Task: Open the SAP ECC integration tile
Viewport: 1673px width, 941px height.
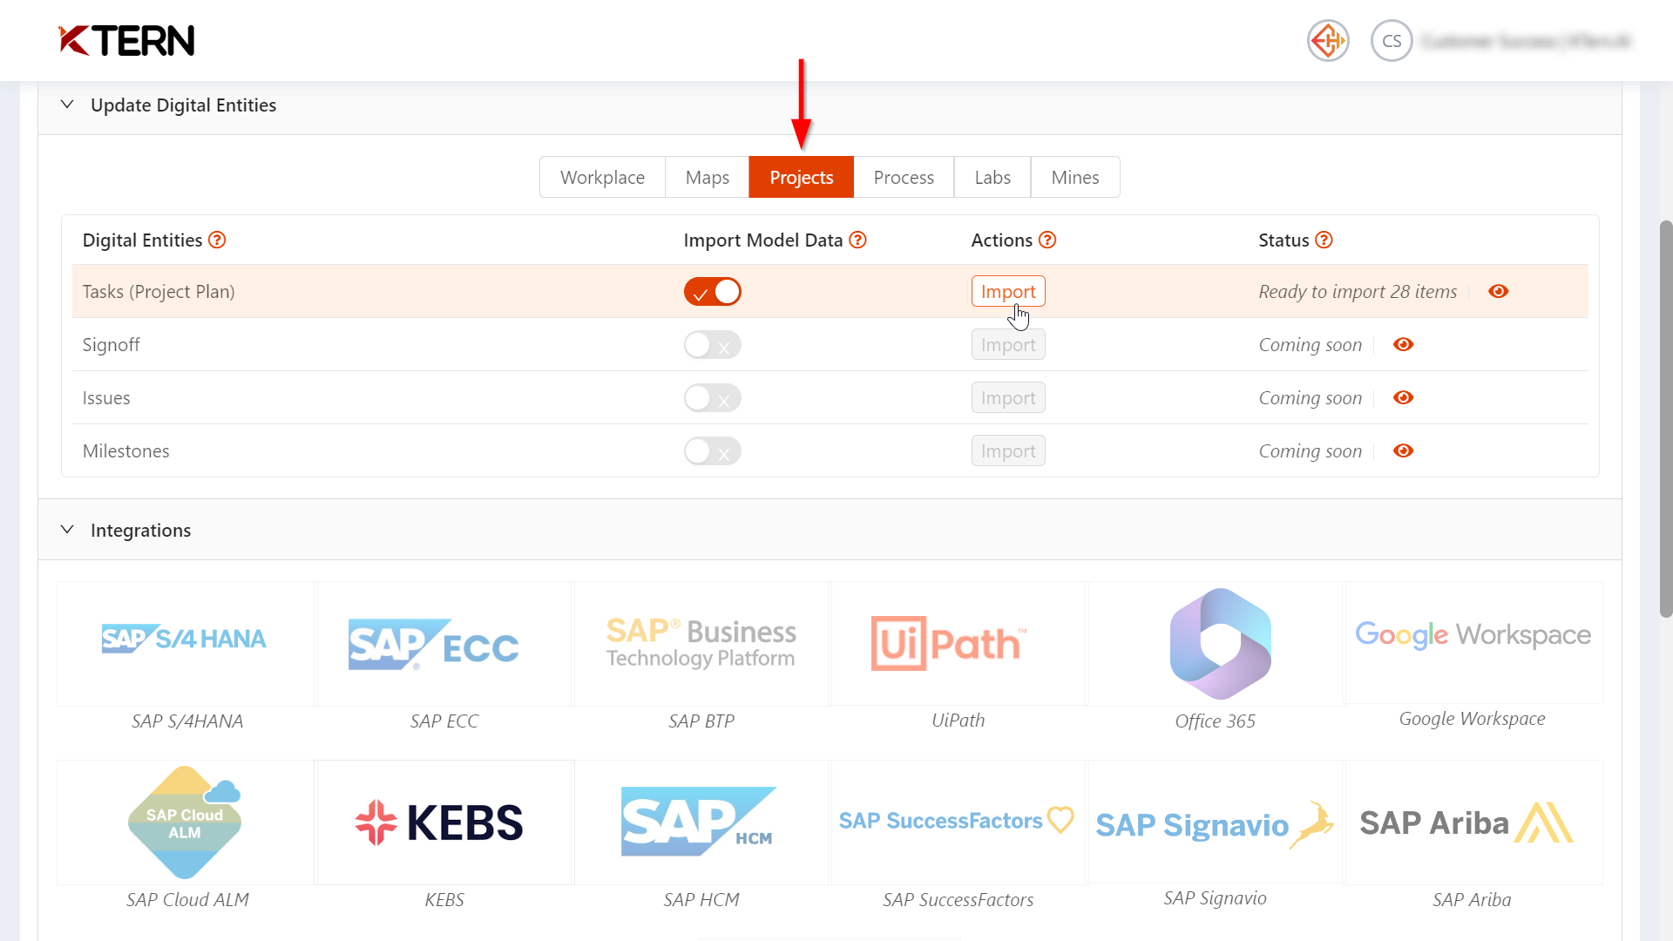Action: point(444,644)
